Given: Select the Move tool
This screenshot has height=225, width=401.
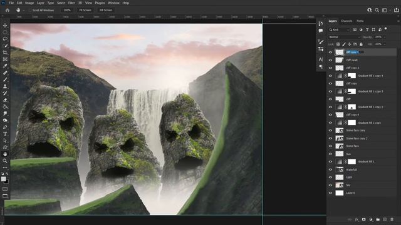Looking at the screenshot, I should pyautogui.click(x=5, y=26).
